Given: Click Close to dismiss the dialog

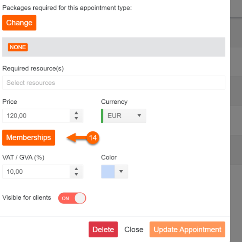Looking at the screenshot, I should [134, 229].
